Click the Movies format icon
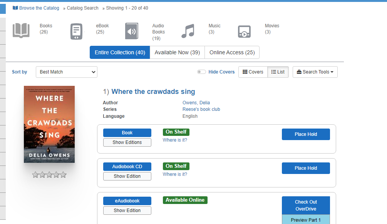The height and width of the screenshot is (224, 387). pyautogui.click(x=244, y=32)
